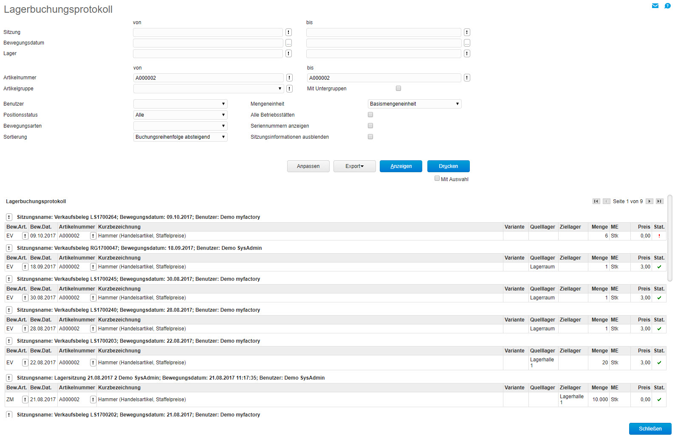This screenshot has height=436, width=675.
Task: Click the Anzeigen button
Action: pos(401,166)
